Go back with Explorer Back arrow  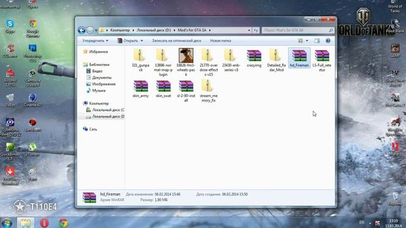[82, 30]
